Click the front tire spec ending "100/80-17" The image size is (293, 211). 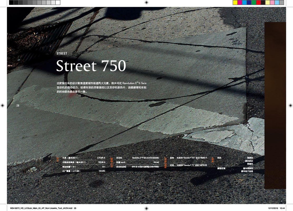point(192,158)
